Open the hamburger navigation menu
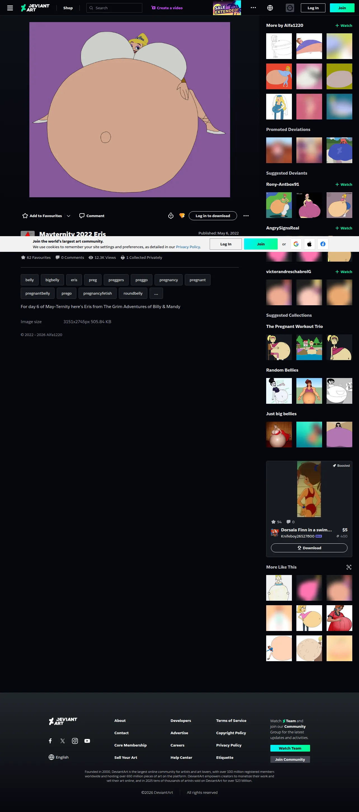The image size is (359, 812). tap(10, 8)
